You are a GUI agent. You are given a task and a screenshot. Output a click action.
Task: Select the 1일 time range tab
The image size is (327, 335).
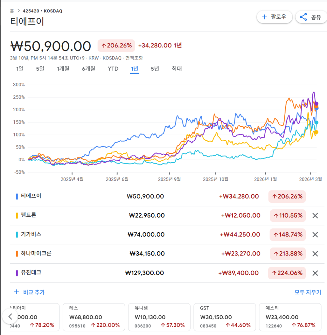20,69
